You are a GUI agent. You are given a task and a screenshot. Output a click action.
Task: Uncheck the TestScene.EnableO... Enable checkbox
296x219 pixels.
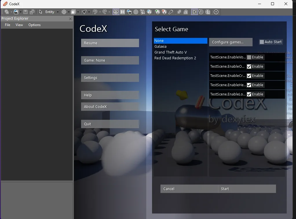[x=249, y=67]
